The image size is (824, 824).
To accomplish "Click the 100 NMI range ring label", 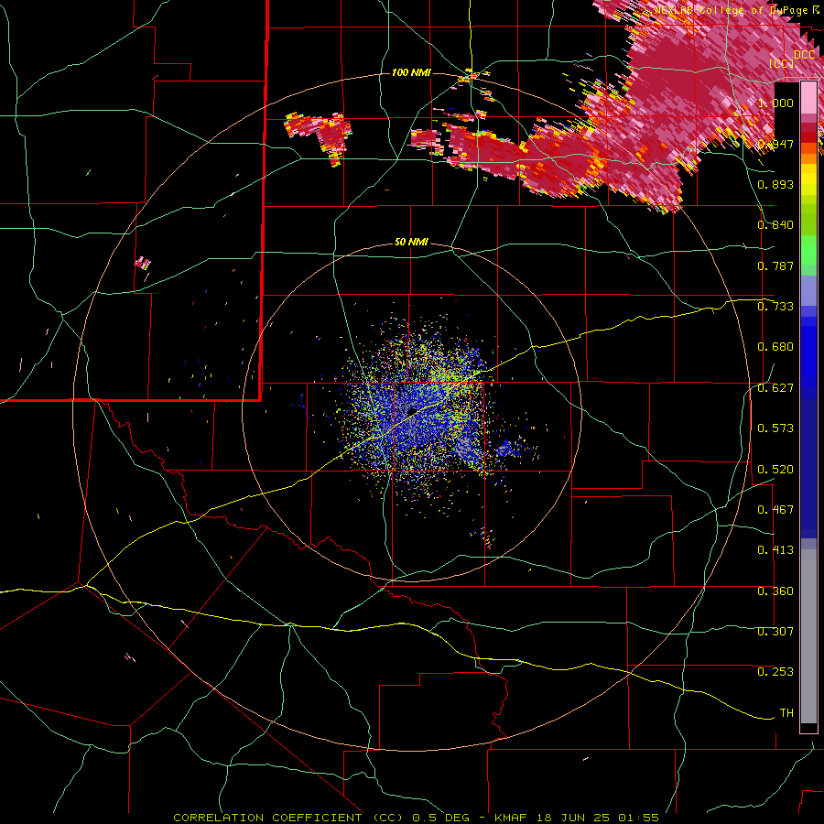I will pyautogui.click(x=411, y=72).
